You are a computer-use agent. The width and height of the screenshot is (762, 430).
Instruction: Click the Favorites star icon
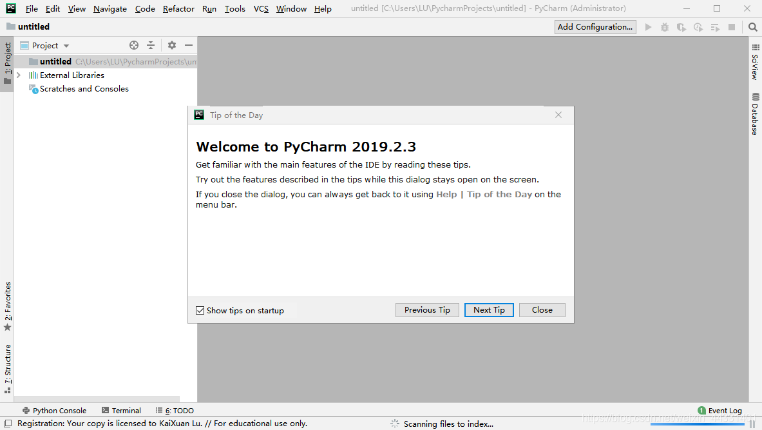[x=7, y=327]
